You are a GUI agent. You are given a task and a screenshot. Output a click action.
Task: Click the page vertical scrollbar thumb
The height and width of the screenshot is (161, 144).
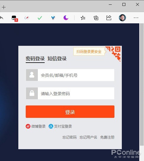click(x=142, y=84)
